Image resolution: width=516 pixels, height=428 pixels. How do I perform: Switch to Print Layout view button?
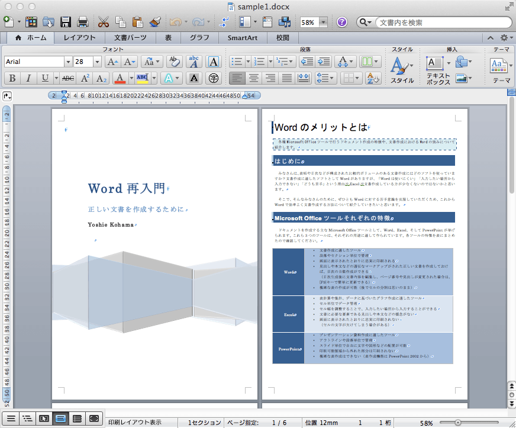click(x=60, y=419)
